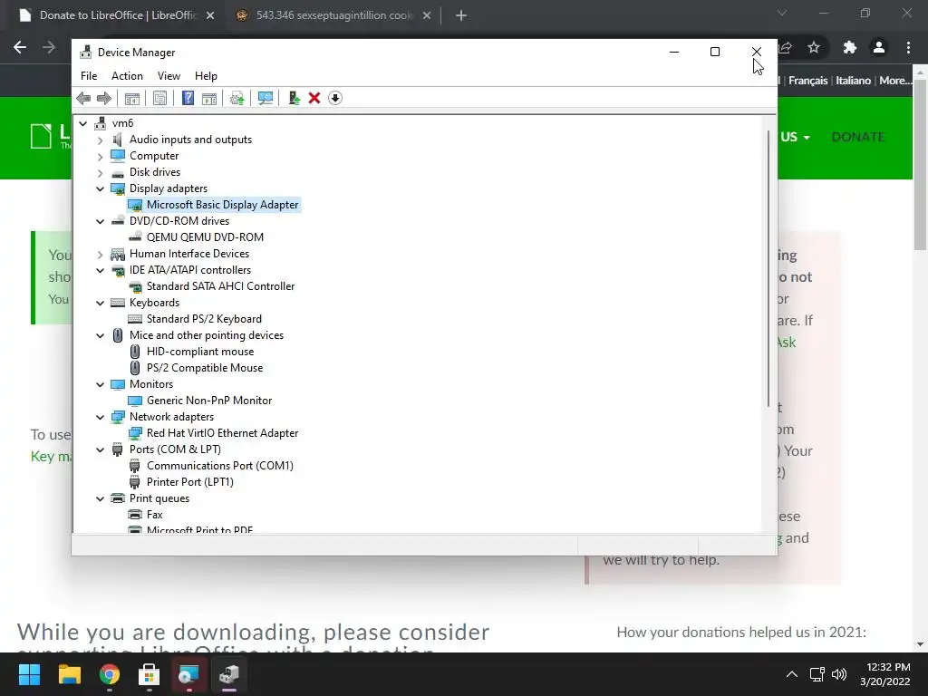Select Standard PS/2 Keyboard
This screenshot has width=928, height=696.
pos(204,319)
